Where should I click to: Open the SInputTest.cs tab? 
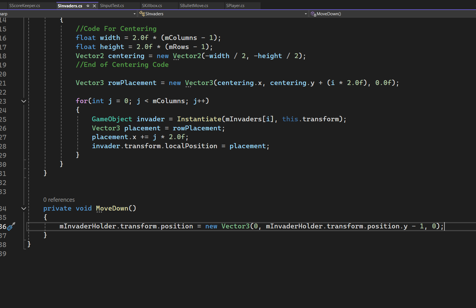(x=112, y=6)
